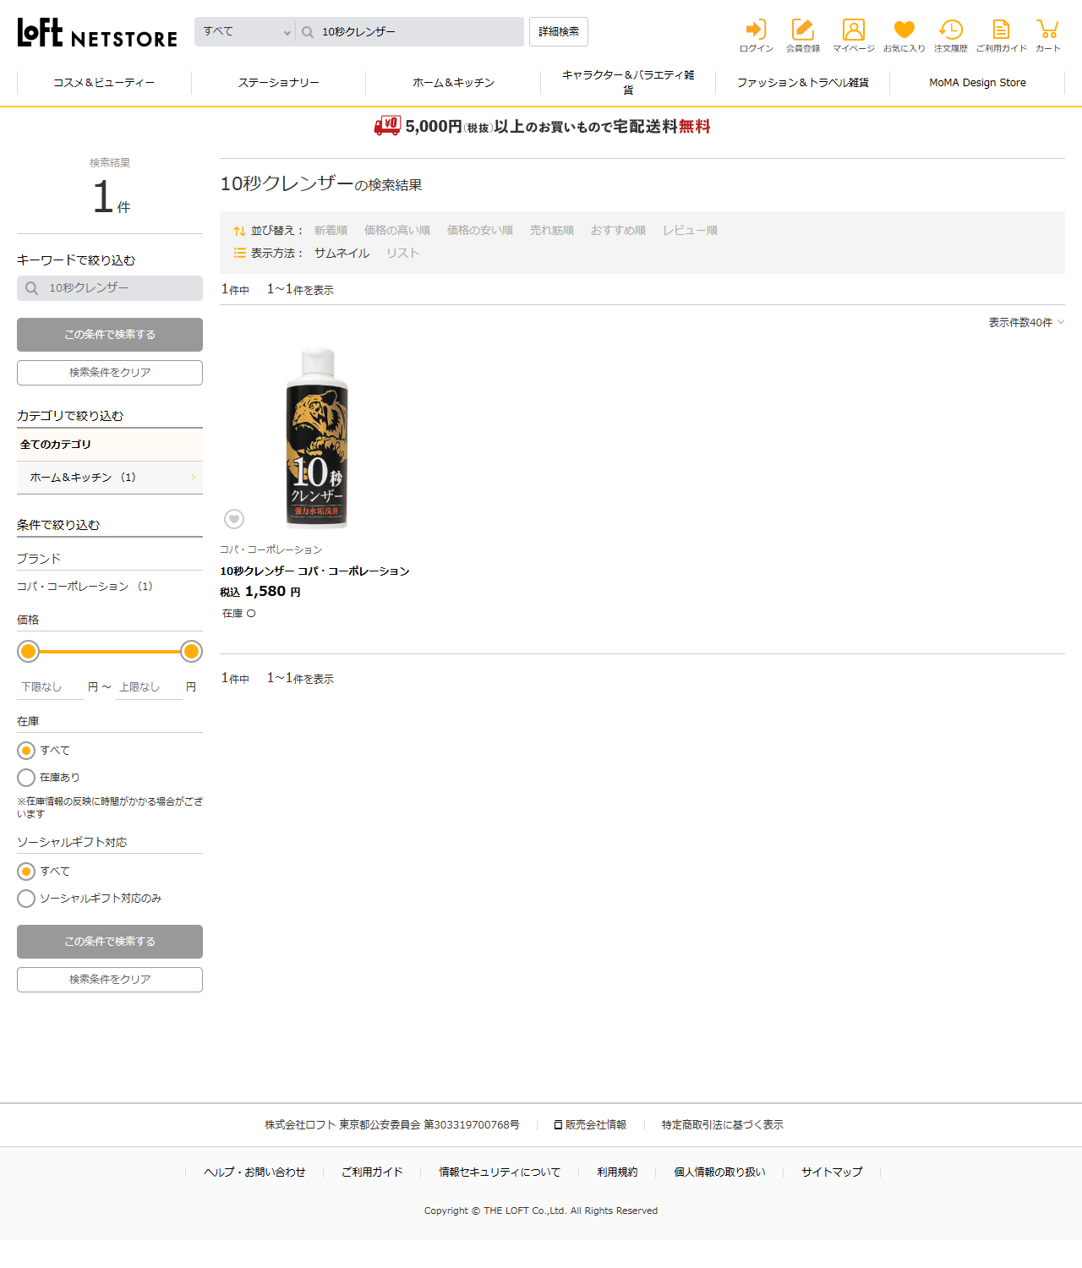Sort results by 価格の安い順
Image resolution: width=1082 pixels, height=1268 pixels.
(479, 231)
